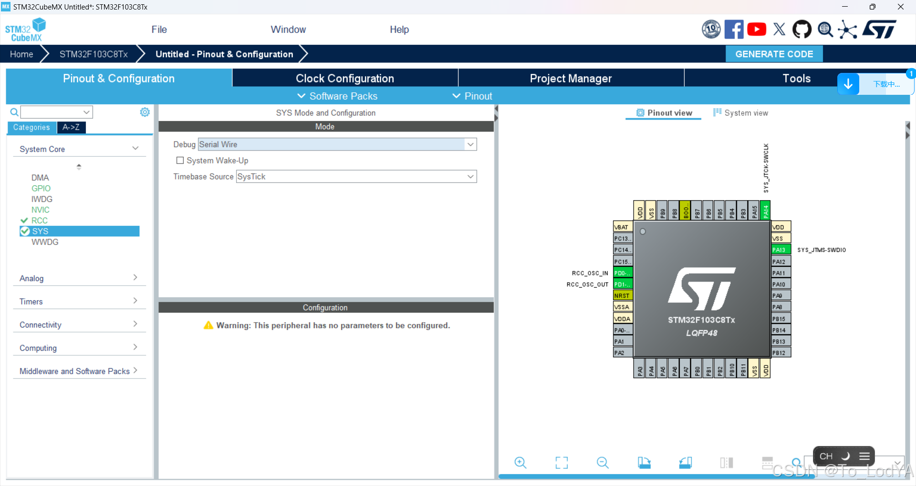Screen dimensions: 916x486
Task: Select NVIC in System Core list
Action: pyautogui.click(x=41, y=210)
